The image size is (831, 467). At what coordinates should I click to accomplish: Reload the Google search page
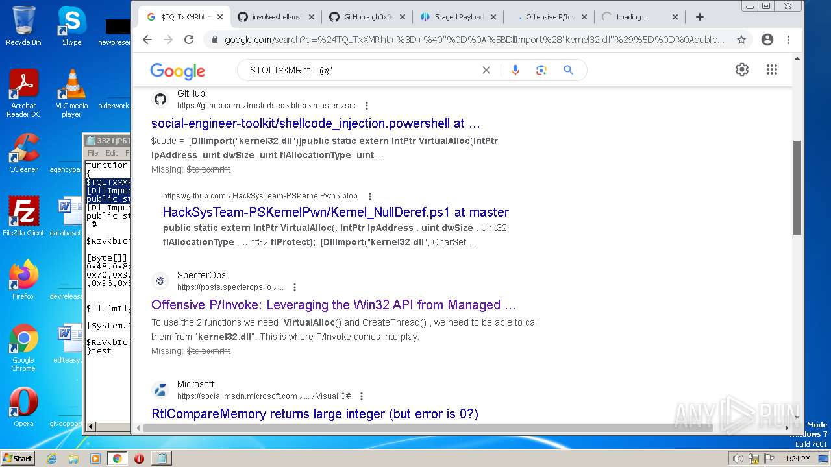[x=189, y=40]
